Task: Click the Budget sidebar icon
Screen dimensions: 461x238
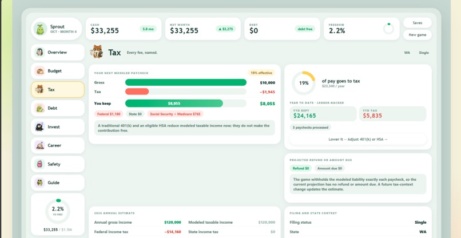Action: (x=39, y=71)
